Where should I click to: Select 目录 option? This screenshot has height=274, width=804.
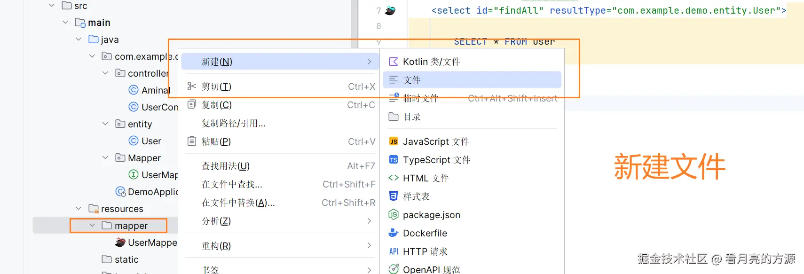pyautogui.click(x=472, y=117)
